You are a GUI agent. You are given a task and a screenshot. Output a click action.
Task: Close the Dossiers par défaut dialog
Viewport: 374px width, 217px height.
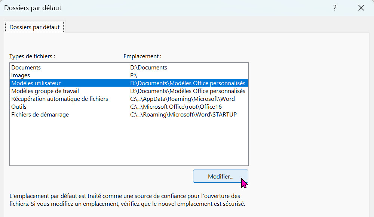[x=361, y=8]
